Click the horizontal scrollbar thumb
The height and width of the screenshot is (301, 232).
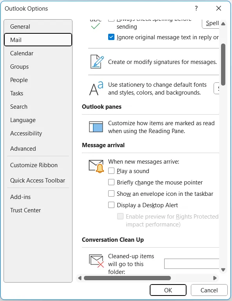127,278
